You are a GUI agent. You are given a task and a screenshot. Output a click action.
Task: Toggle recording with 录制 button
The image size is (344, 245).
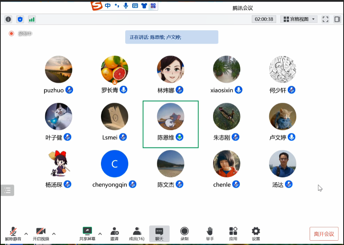pos(184,234)
